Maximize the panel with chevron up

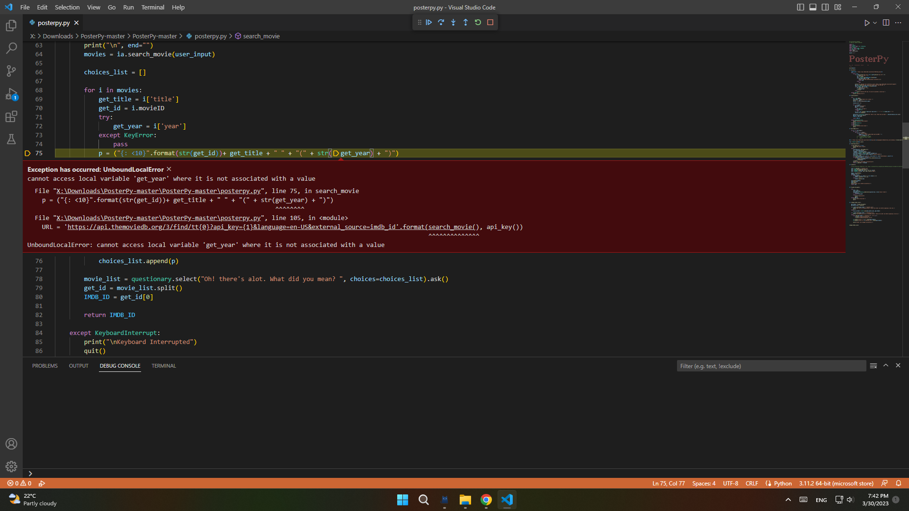coord(885,366)
